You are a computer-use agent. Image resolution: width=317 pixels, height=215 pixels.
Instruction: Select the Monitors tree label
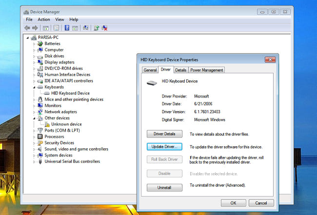(53, 106)
